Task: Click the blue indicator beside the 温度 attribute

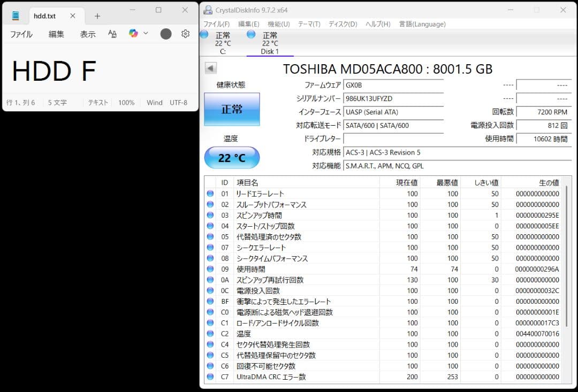Action: 210,334
